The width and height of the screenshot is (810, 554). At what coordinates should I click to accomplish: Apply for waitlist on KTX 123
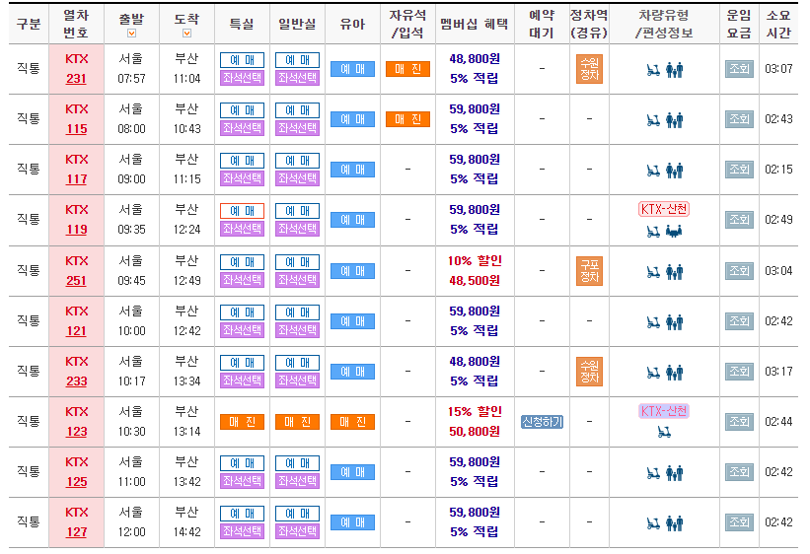[x=542, y=422]
